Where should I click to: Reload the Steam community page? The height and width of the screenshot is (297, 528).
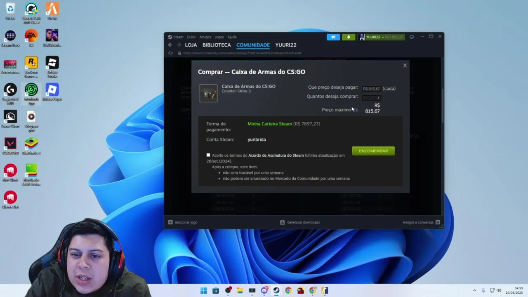coord(170,53)
